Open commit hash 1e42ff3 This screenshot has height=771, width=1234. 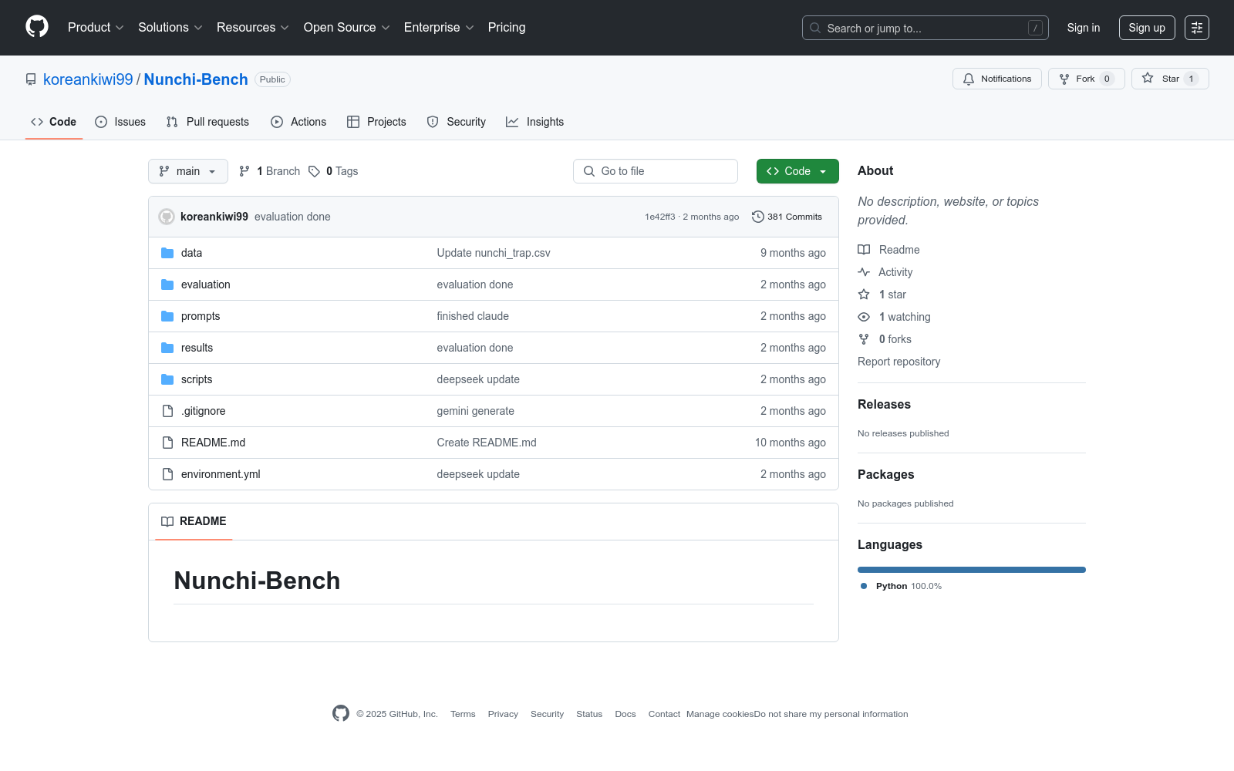(x=659, y=217)
